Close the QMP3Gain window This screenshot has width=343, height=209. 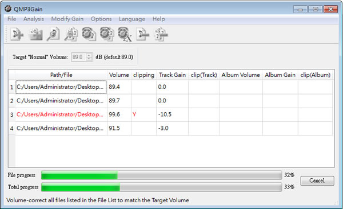tap(330, 9)
